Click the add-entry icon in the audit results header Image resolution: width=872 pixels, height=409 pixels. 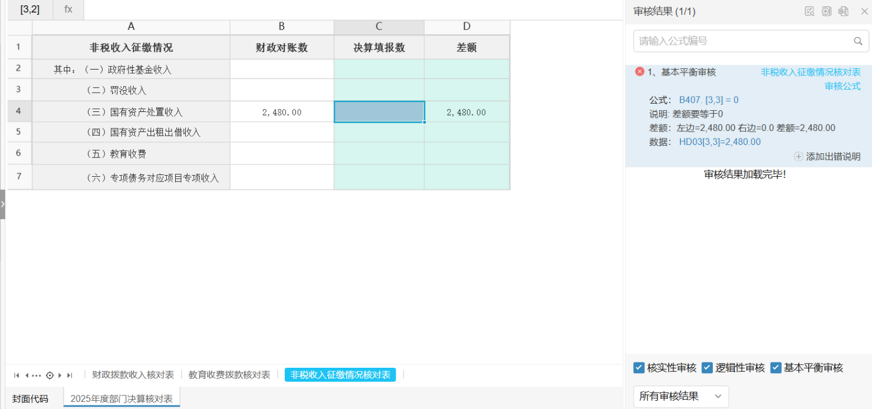click(x=827, y=11)
